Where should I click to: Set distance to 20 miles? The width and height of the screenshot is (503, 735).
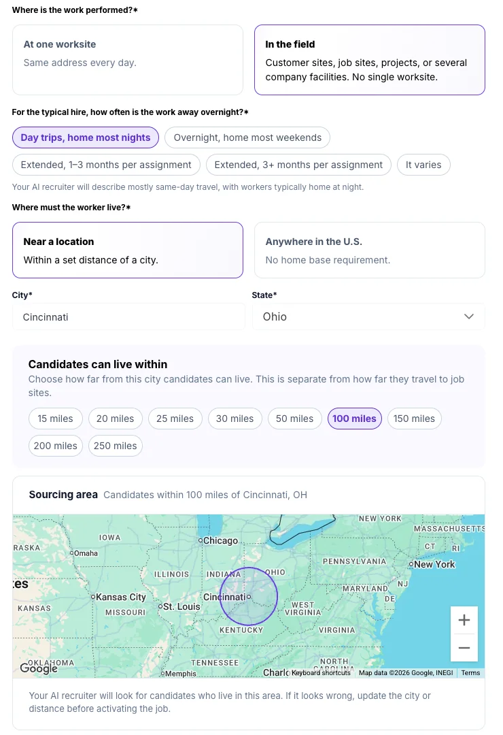click(115, 419)
